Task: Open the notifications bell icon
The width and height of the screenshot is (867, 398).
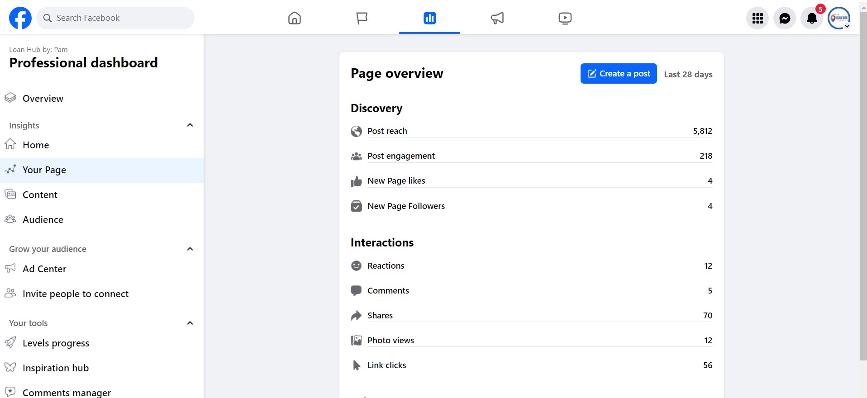Action: [x=812, y=19]
